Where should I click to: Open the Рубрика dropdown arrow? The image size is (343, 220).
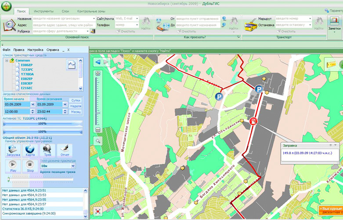coord(87,31)
